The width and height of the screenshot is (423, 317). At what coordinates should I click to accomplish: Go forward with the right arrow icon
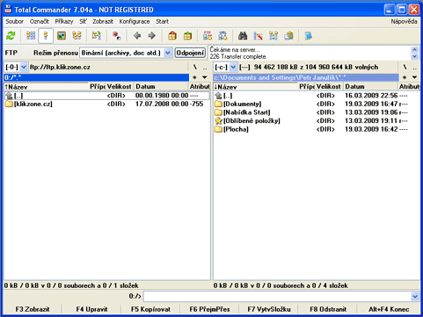coord(151,36)
